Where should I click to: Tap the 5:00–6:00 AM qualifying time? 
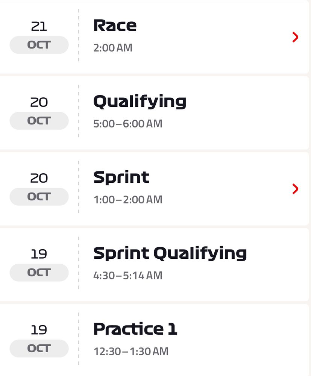click(x=128, y=124)
